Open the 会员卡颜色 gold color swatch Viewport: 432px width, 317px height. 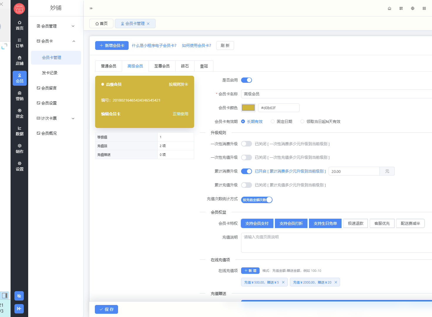coord(248,108)
